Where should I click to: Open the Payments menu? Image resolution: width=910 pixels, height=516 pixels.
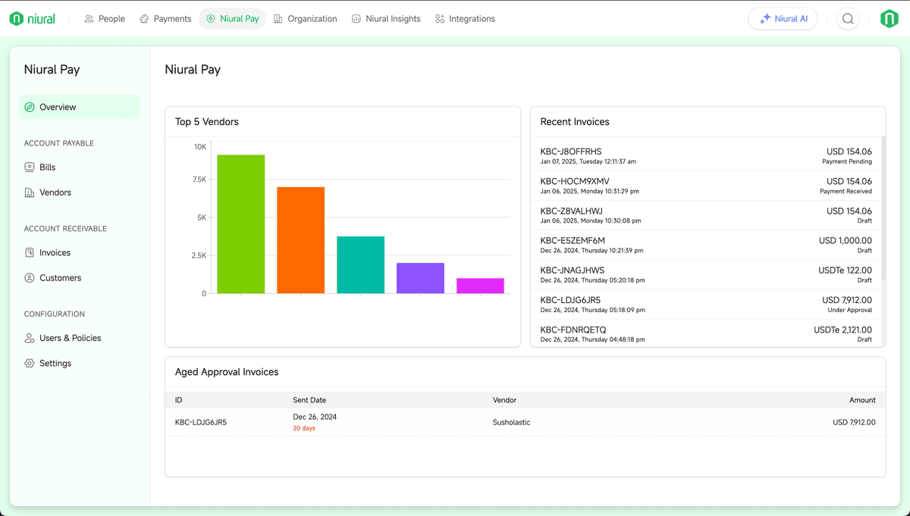coord(165,19)
